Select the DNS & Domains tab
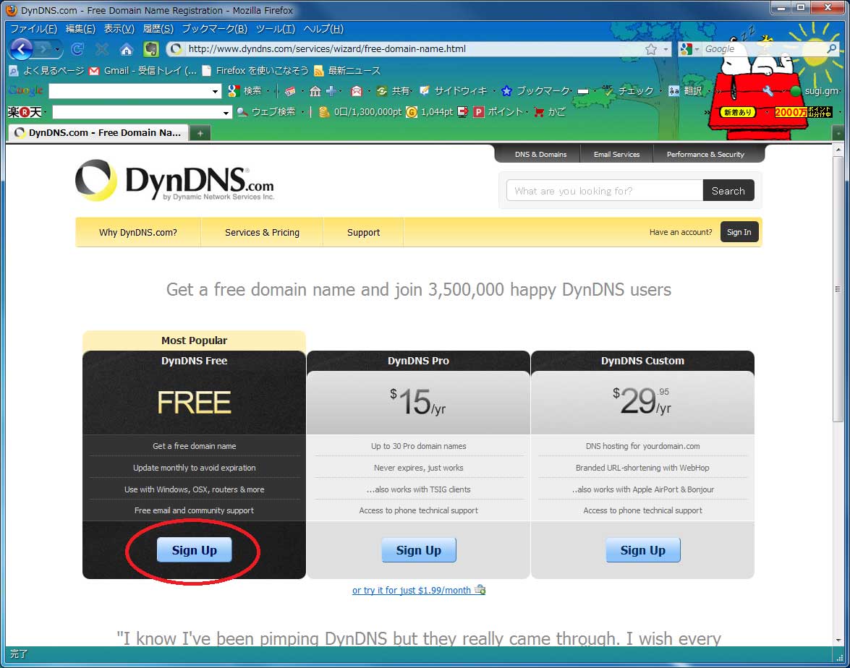The image size is (850, 668). pyautogui.click(x=540, y=154)
